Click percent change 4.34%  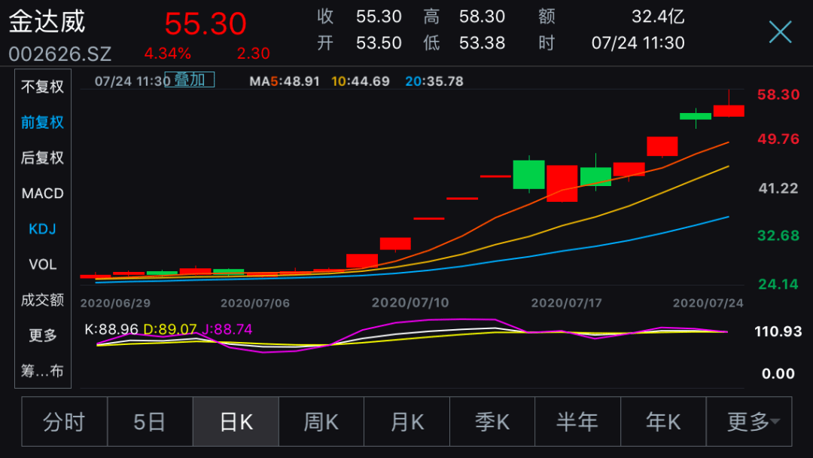(167, 53)
